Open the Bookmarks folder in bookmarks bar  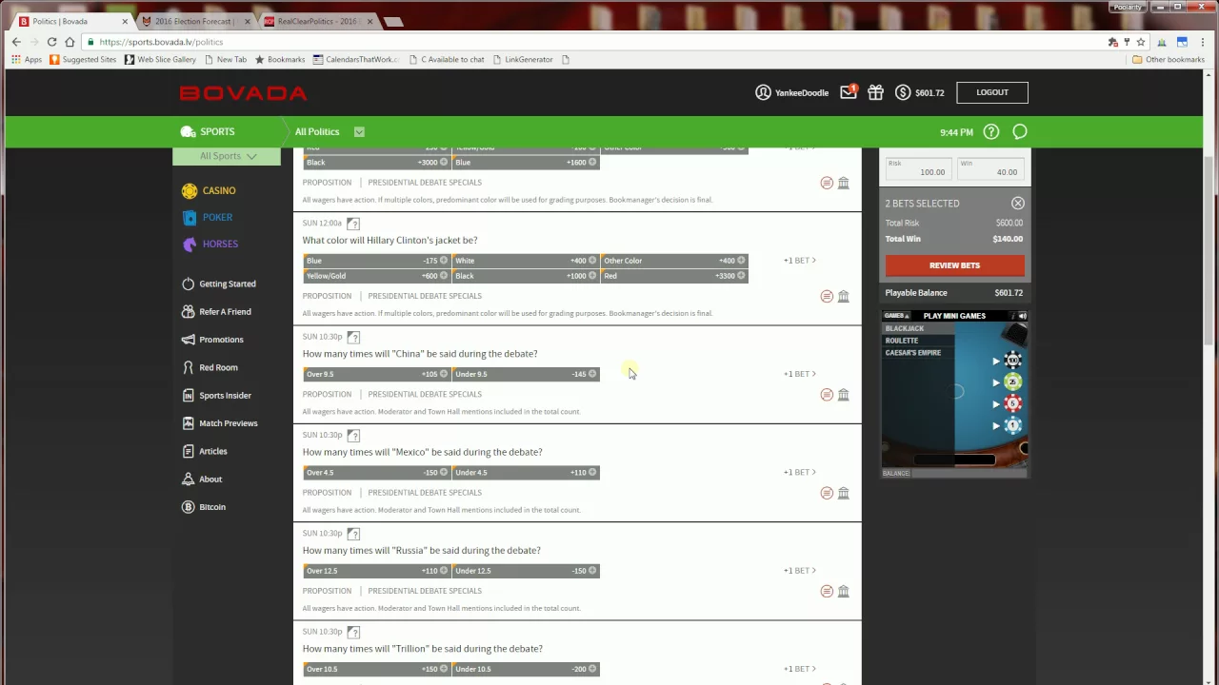(280, 59)
